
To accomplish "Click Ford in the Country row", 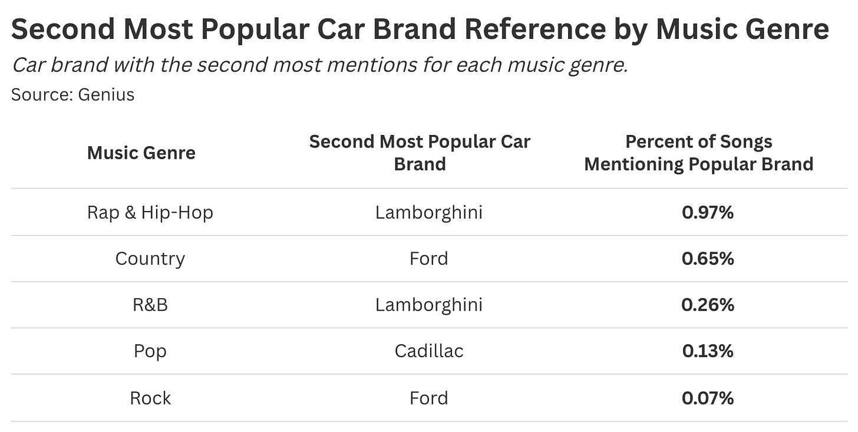I will (429, 259).
